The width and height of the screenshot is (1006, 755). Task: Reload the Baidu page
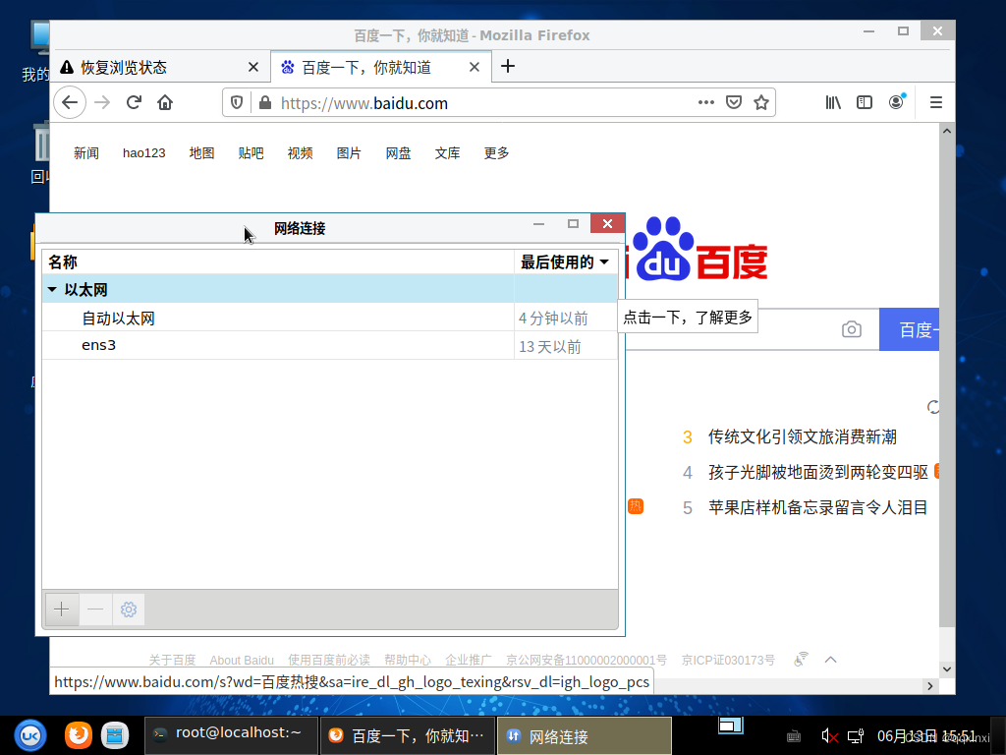tap(134, 102)
